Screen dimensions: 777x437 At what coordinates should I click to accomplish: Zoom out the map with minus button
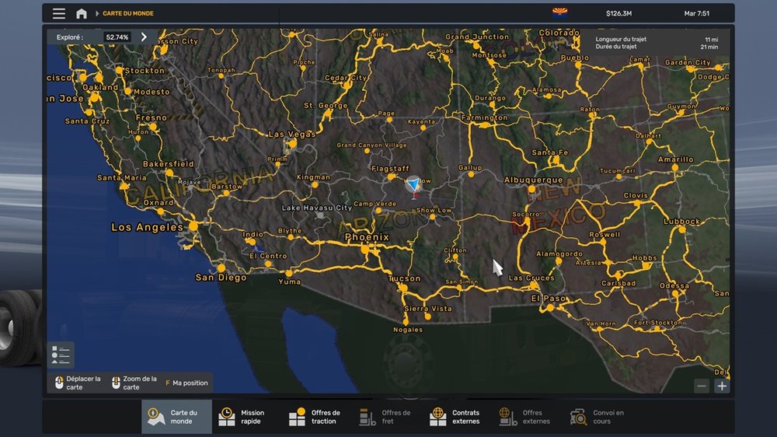pos(702,386)
